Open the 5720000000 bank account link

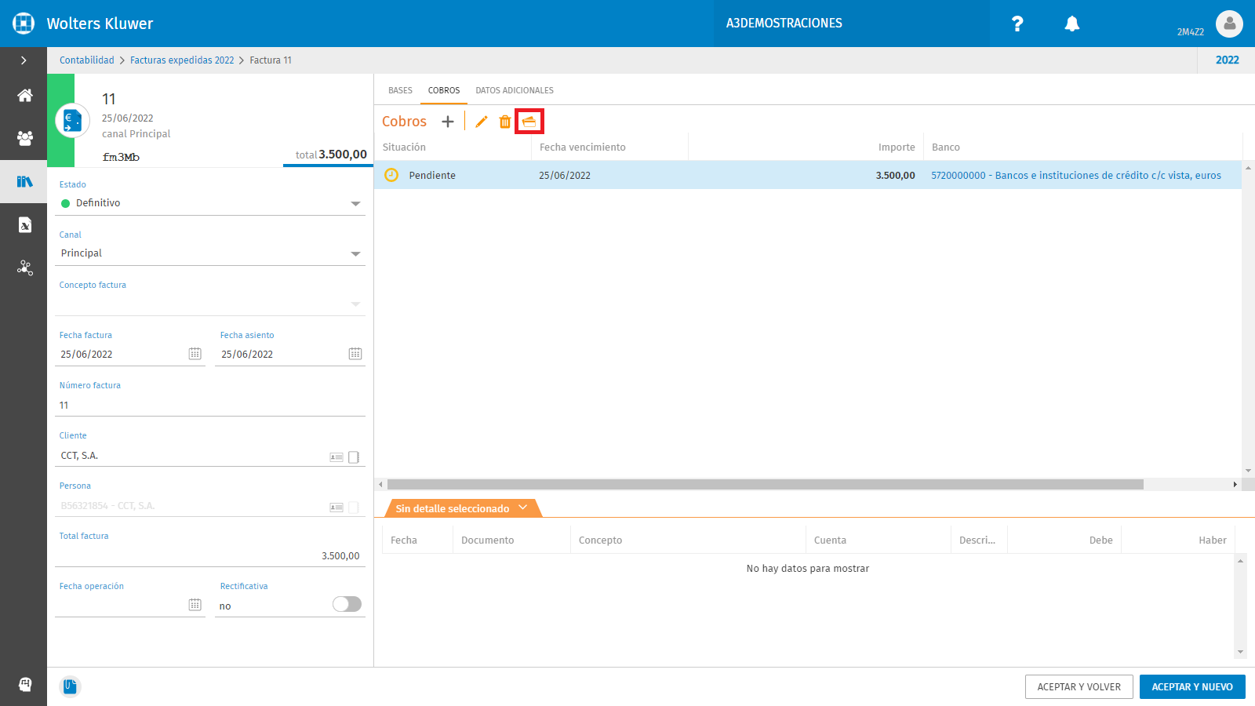tap(1076, 176)
